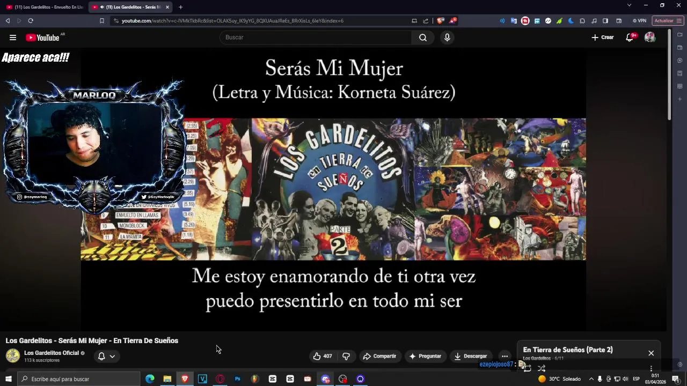Click the Actualizar update button
Image resolution: width=687 pixels, height=386 pixels.
tap(668, 21)
